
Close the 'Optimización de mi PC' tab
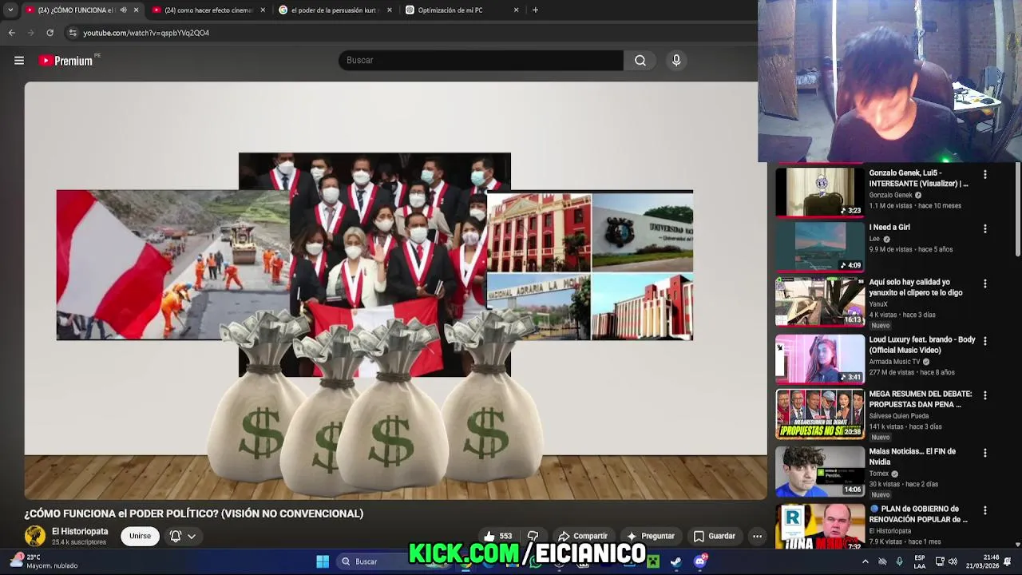pyautogui.click(x=516, y=10)
